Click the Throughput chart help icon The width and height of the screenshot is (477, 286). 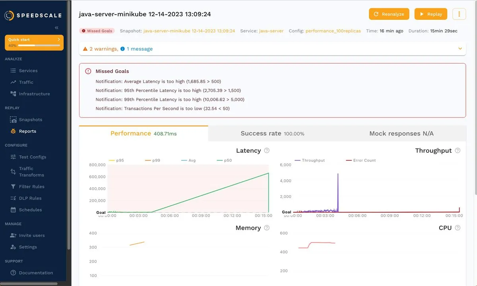tap(458, 151)
